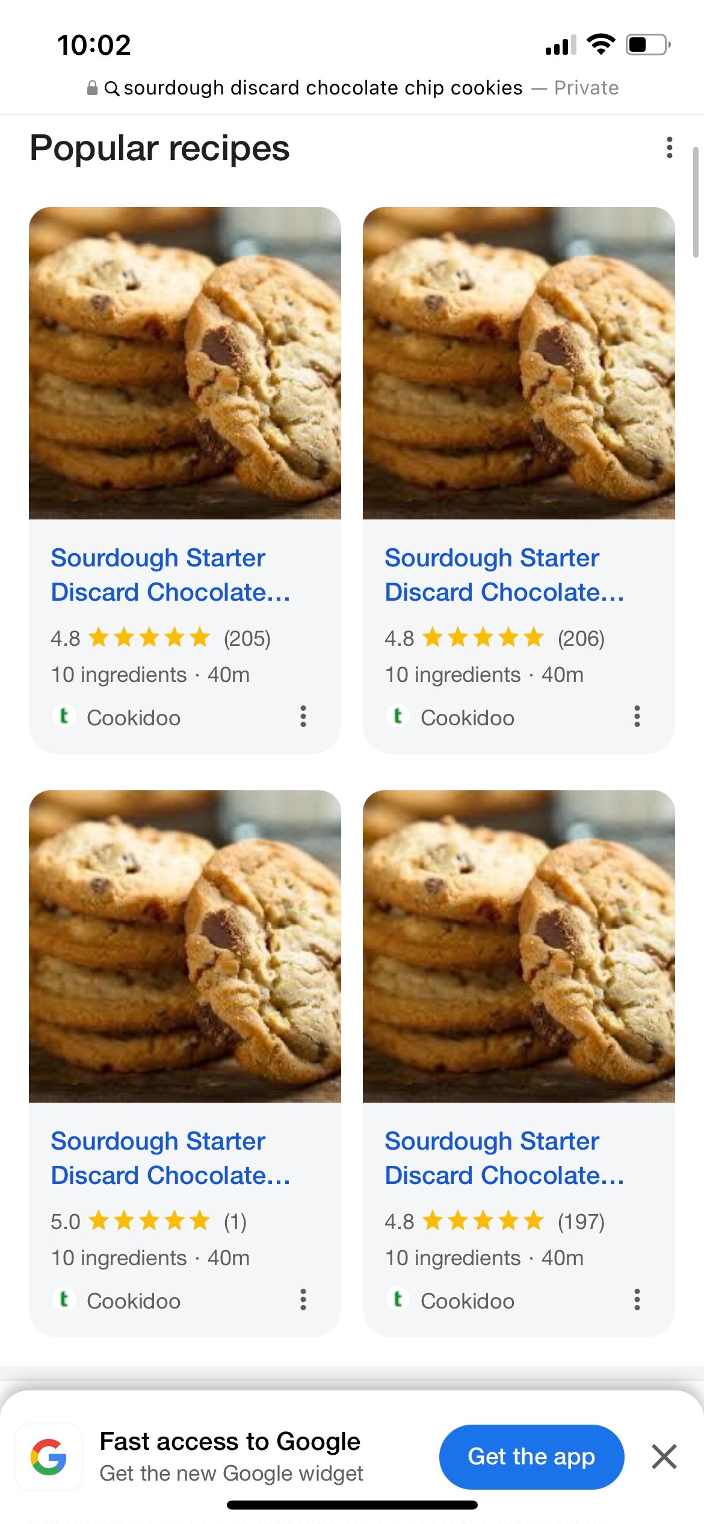Tap the cookie photo of the 205-review recipe

coord(185,363)
